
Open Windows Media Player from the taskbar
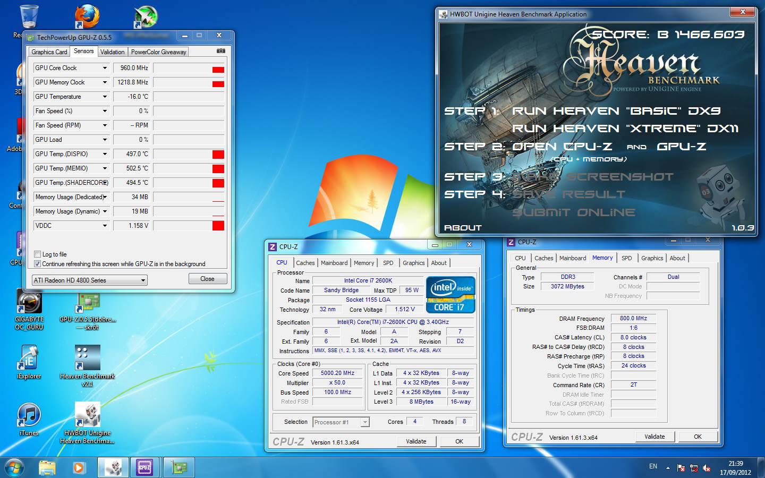tap(79, 467)
